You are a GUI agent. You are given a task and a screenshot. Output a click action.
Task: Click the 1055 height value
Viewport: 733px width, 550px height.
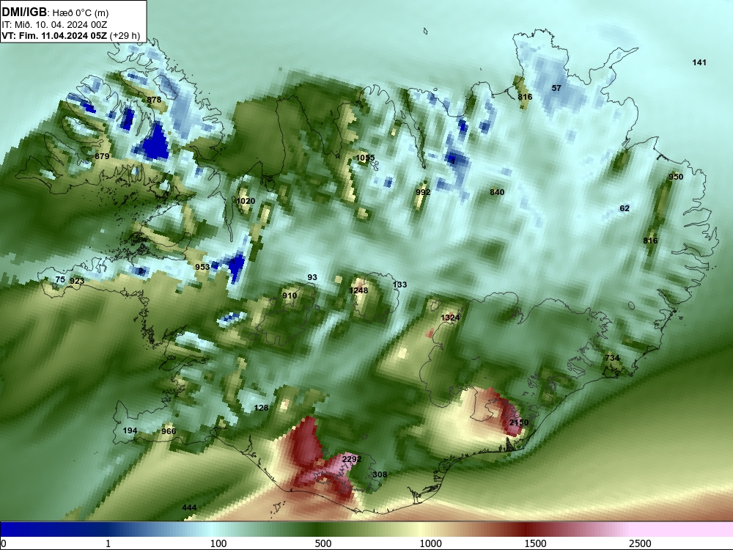[x=365, y=158]
